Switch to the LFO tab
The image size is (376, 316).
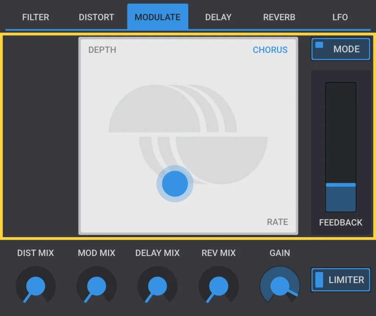(x=340, y=17)
